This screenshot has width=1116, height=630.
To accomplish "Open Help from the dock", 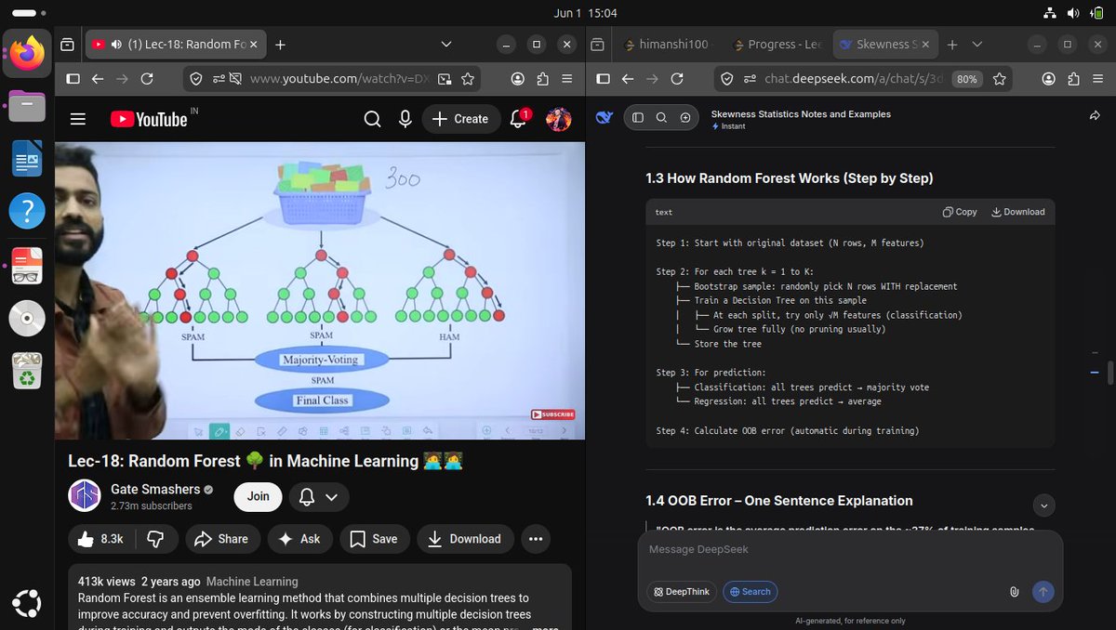I will (27, 212).
